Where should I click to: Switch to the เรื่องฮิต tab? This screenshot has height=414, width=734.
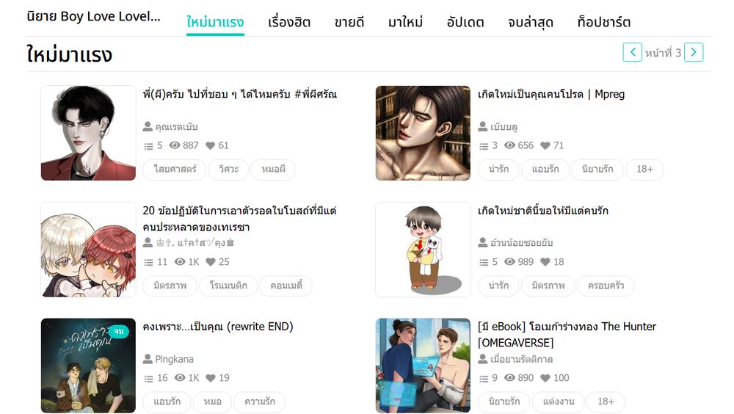click(288, 22)
